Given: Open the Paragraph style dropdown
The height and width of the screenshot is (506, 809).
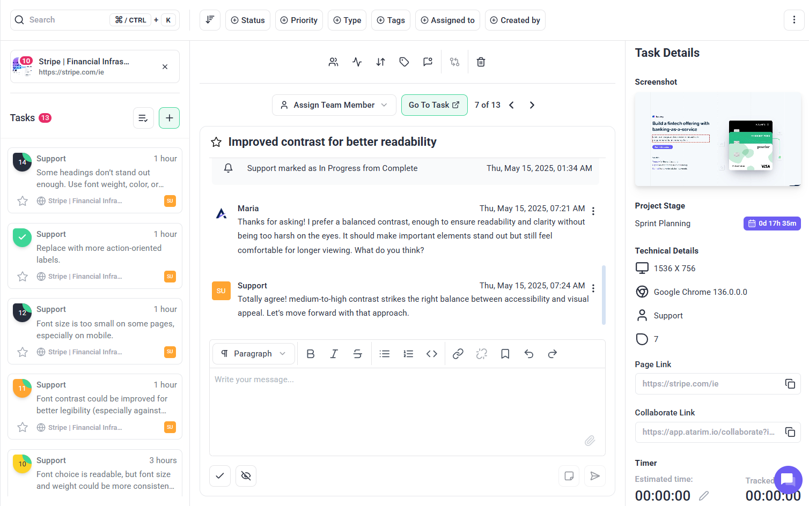Looking at the screenshot, I should 254,354.
